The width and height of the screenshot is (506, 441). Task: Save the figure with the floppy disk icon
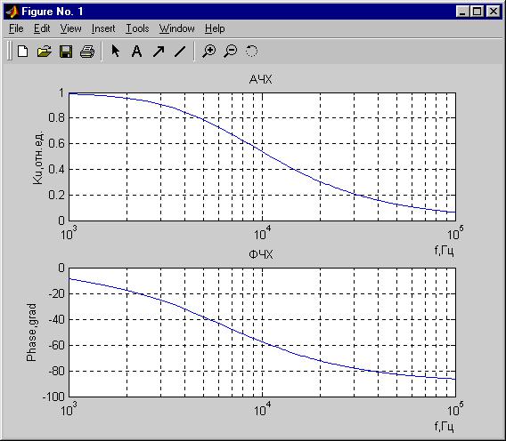point(66,52)
